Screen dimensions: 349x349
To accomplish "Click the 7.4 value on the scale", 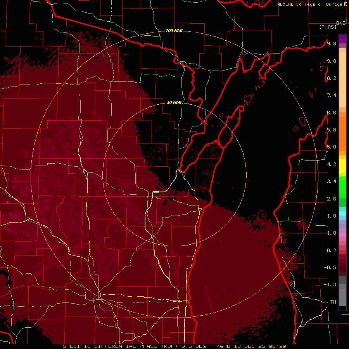I will (x=332, y=95).
